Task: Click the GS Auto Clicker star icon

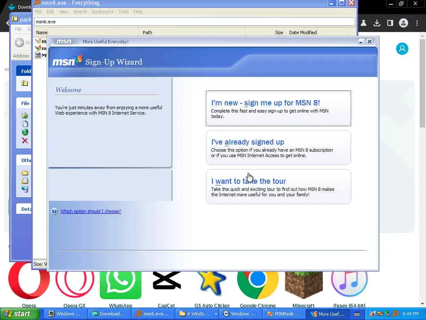Action: (212, 284)
